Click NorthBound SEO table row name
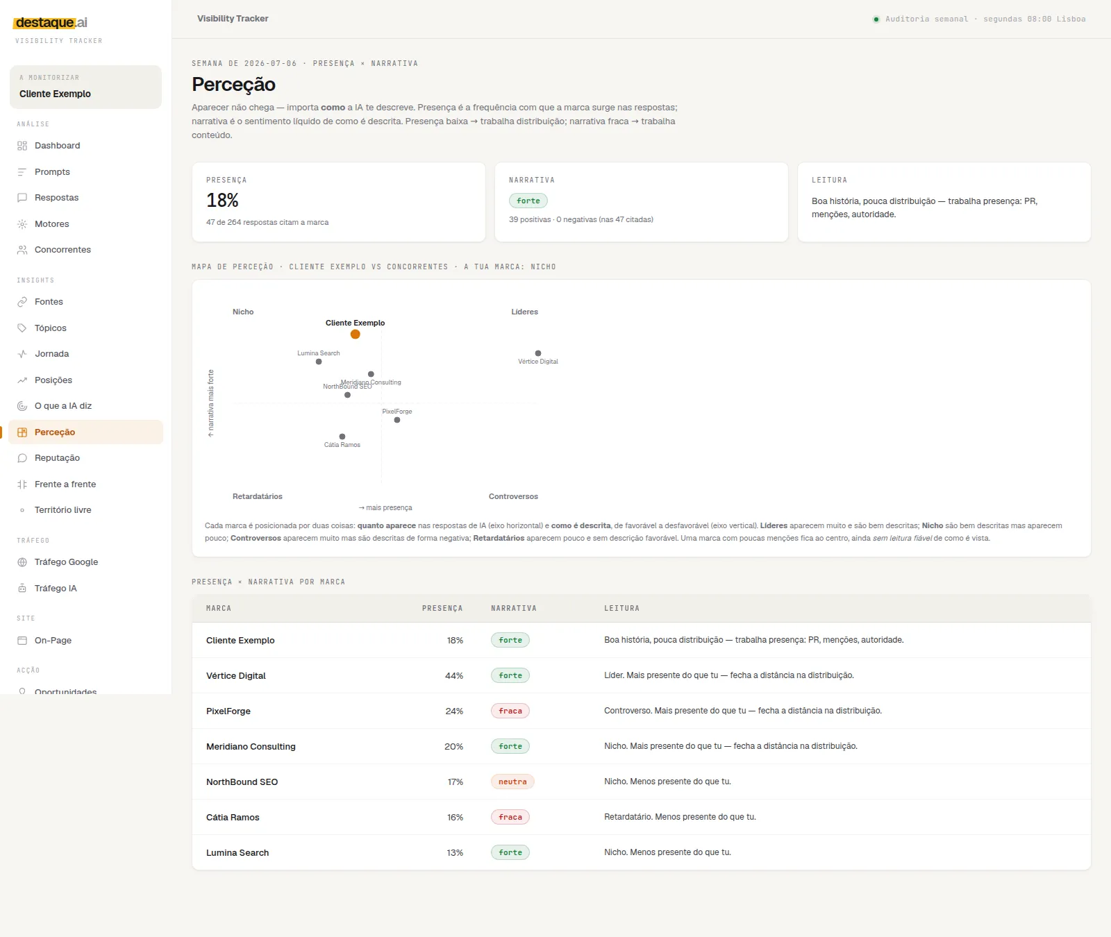The height and width of the screenshot is (937, 1111). [x=242, y=782]
